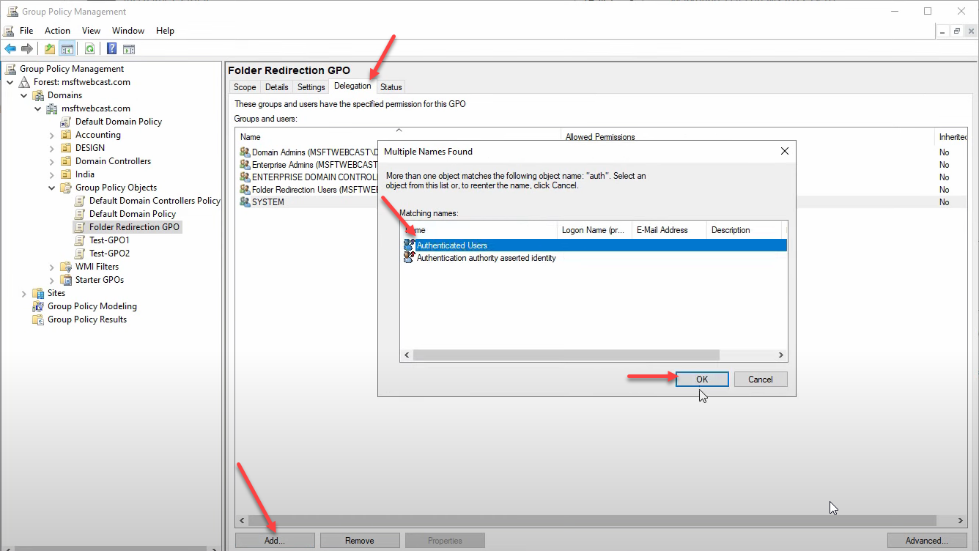Click OK in Multiple Names Found dialog
The width and height of the screenshot is (979, 551).
point(702,380)
